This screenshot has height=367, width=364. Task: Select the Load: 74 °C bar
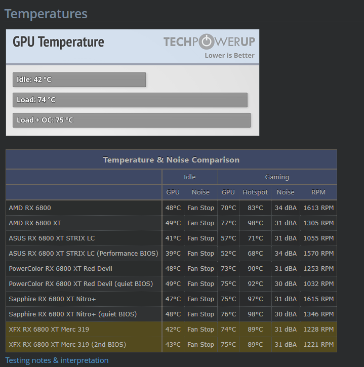point(130,100)
